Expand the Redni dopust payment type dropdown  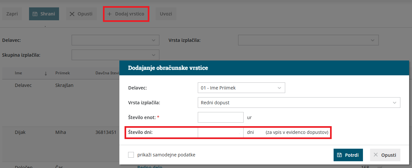(394, 103)
